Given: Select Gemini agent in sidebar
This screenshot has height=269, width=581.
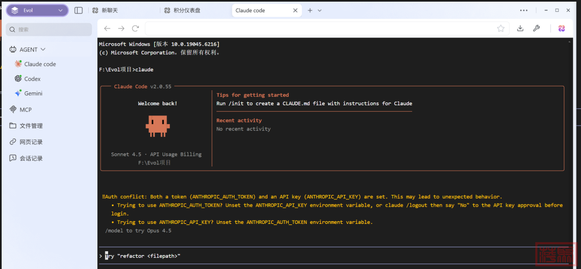Looking at the screenshot, I should pos(33,93).
